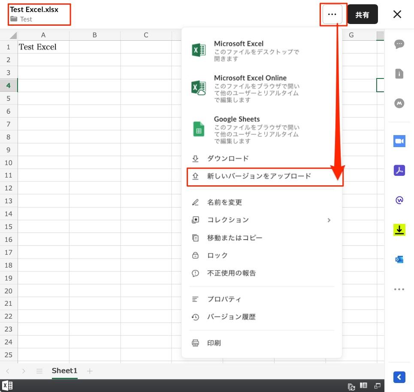This screenshot has height=392, width=414.
Task: Click the printer icon beside 印刷
Action: 195,343
